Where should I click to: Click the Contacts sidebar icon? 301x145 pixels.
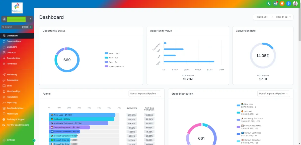click(x=4, y=53)
